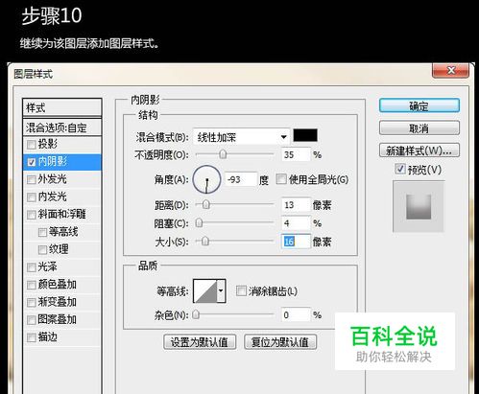The width and height of the screenshot is (479, 394).
Task: Open the 斜面和浮雕 settings row
Action: pyautogui.click(x=62, y=215)
